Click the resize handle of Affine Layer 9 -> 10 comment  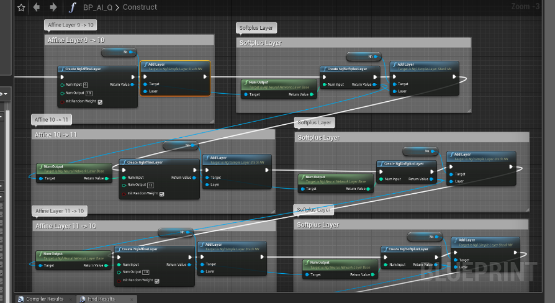(210, 120)
